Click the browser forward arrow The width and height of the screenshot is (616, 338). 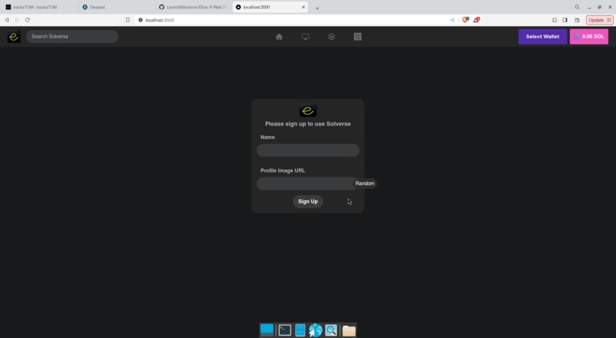[17, 20]
